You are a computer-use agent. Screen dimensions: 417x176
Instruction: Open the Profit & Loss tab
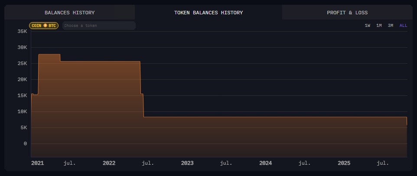[347, 13]
